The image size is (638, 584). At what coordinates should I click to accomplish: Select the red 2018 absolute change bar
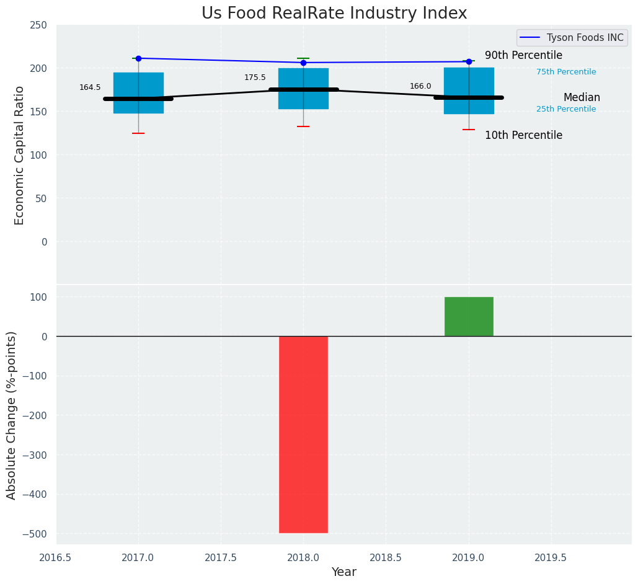point(303,434)
